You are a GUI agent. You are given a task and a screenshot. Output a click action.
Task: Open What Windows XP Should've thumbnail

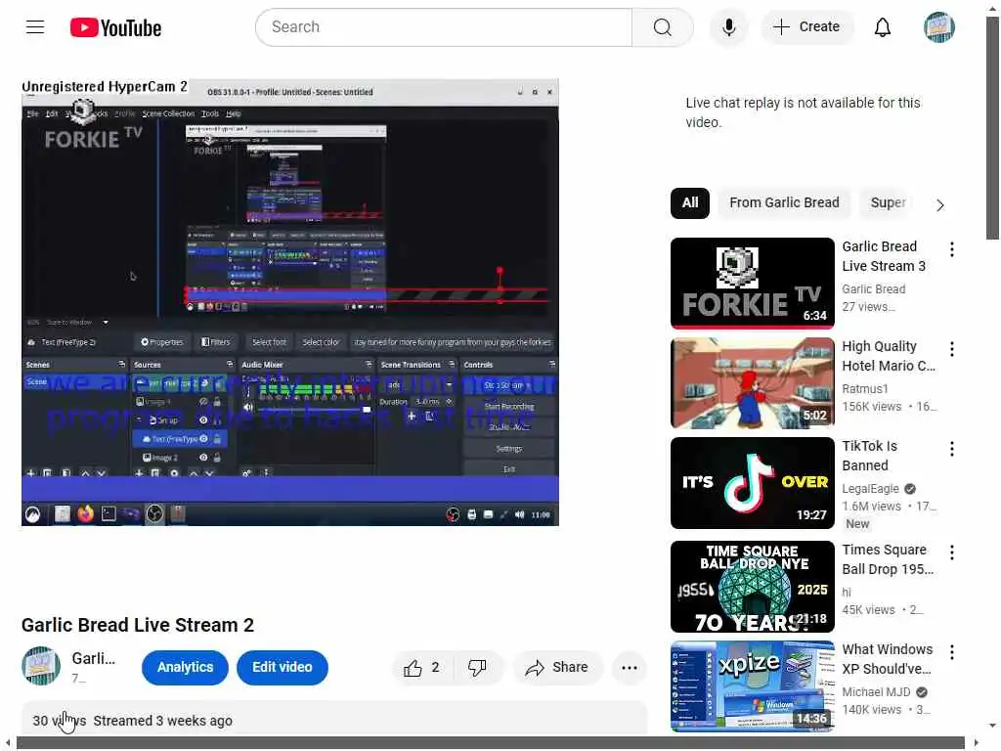click(753, 685)
